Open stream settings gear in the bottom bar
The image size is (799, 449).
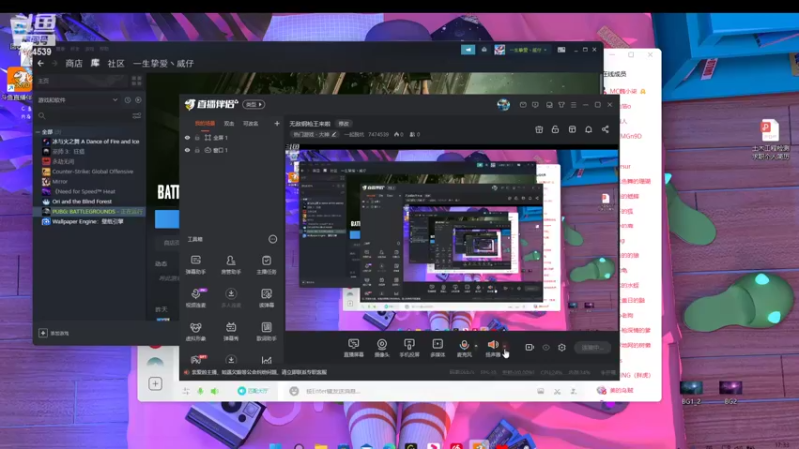(562, 347)
